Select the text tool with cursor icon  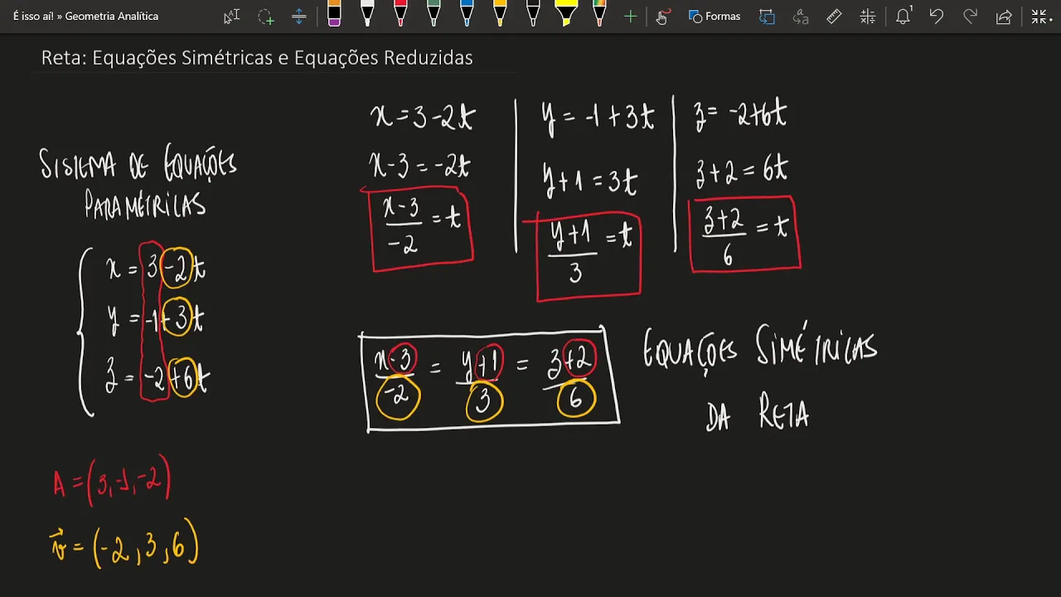click(232, 16)
